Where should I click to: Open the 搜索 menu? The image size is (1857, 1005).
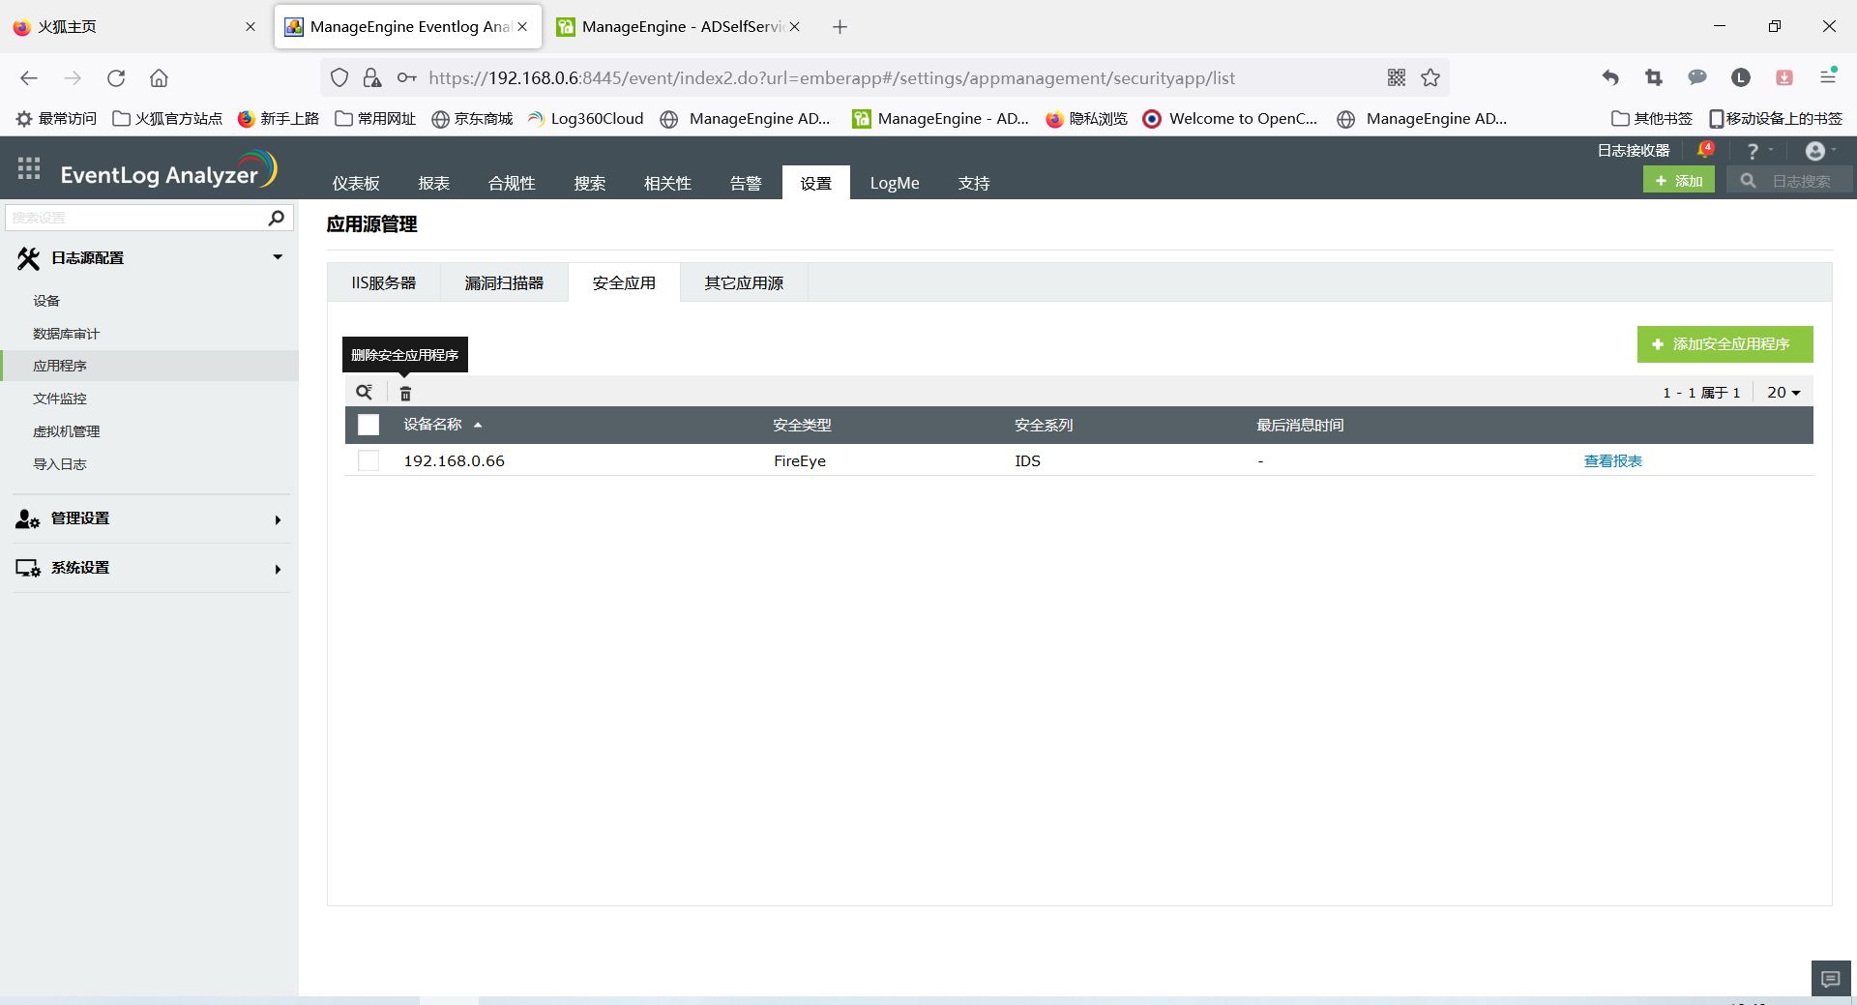590,183
